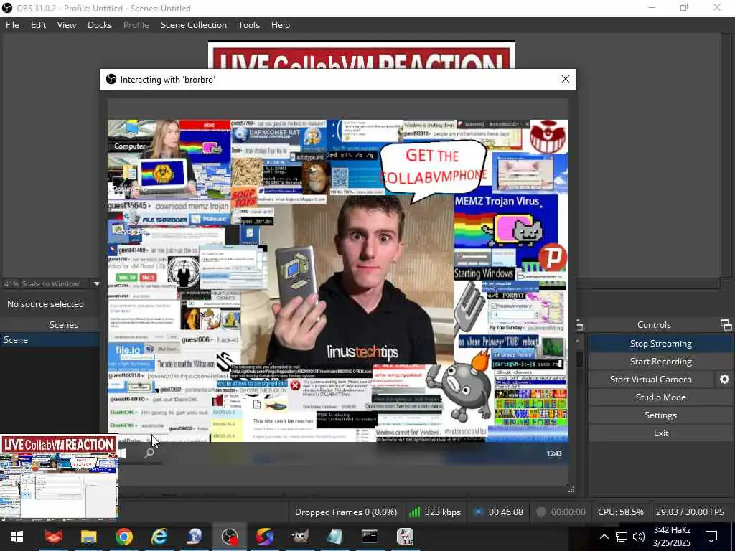Open the blue globe browser taskbar icon
The width and height of the screenshot is (735, 551).
coord(194,537)
